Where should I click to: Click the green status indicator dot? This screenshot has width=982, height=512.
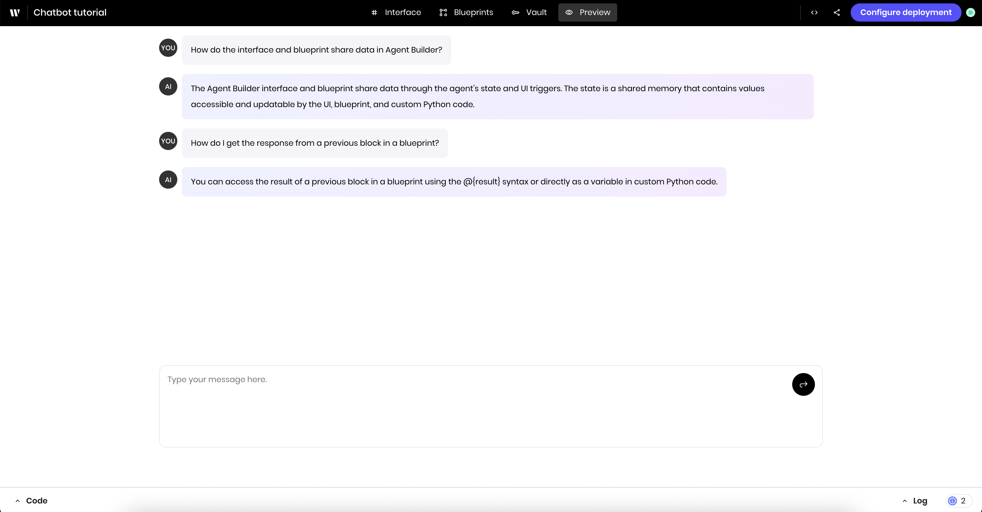click(971, 13)
